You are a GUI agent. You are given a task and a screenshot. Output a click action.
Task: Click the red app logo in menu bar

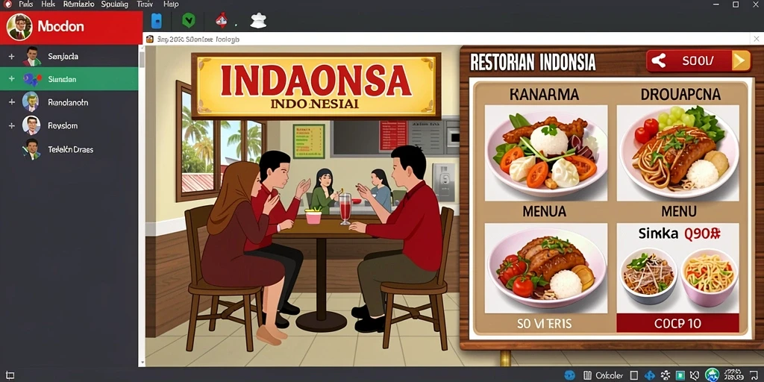tap(7, 4)
